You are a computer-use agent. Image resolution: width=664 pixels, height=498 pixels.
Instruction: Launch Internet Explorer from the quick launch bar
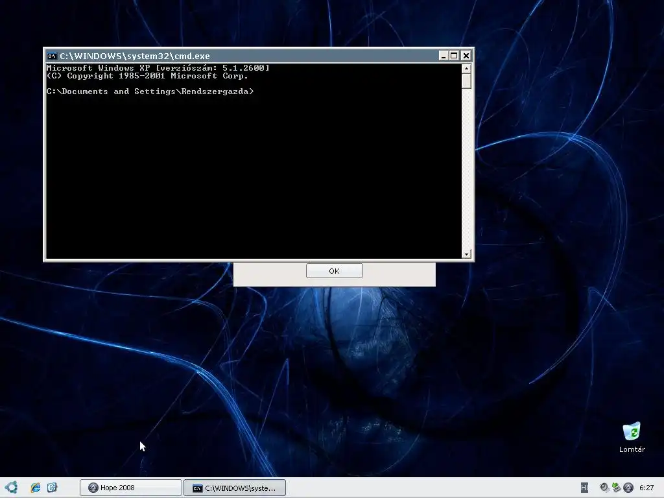[36, 488]
